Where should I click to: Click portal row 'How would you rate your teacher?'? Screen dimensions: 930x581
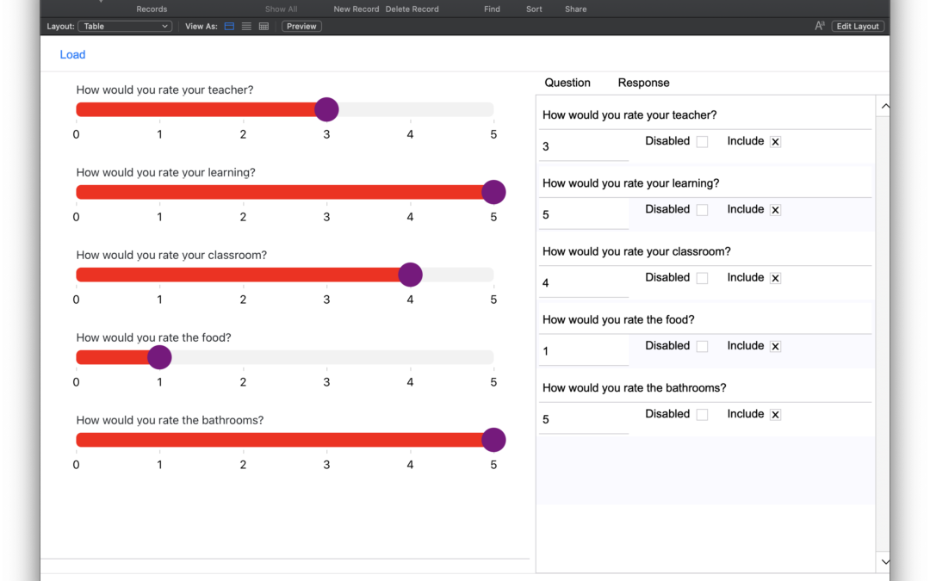(706, 115)
